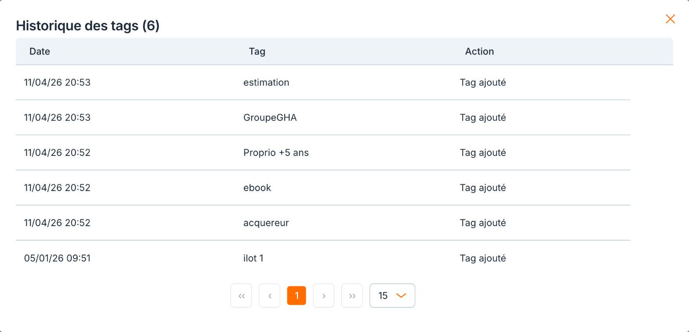Click 'Tag ajouté' in the ilot 1 row
Image resolution: width=689 pixels, height=332 pixels.
click(x=483, y=258)
